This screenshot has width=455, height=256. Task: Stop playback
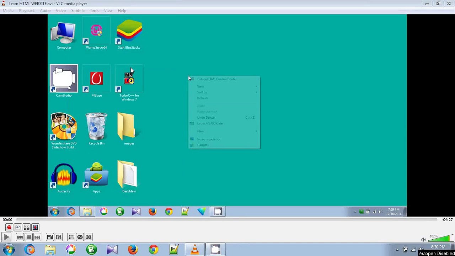(x=29, y=237)
